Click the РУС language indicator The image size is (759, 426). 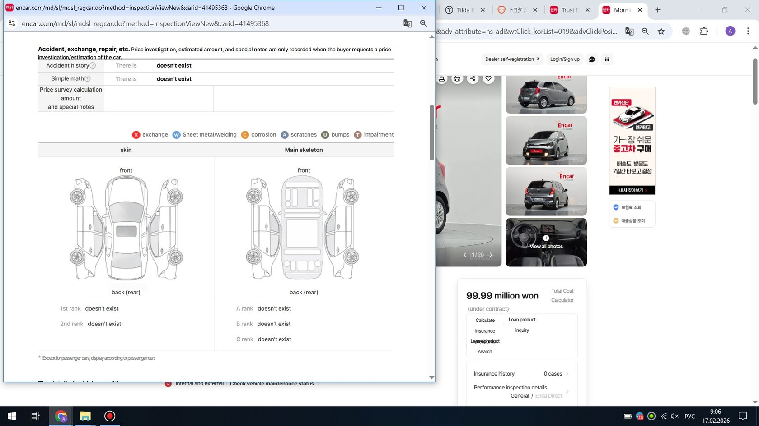(690, 416)
